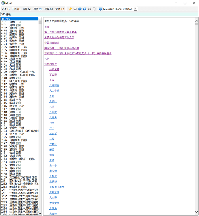Open the 八角茴香 link
Screen dimensions: 199x216
click(x=54, y=85)
